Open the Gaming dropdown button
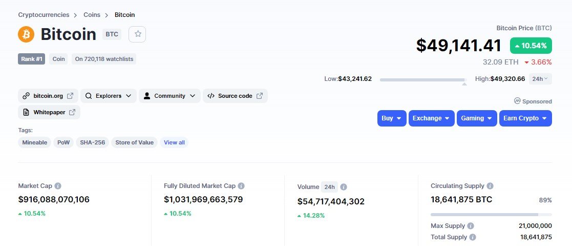This screenshot has width=572, height=252. (477, 118)
